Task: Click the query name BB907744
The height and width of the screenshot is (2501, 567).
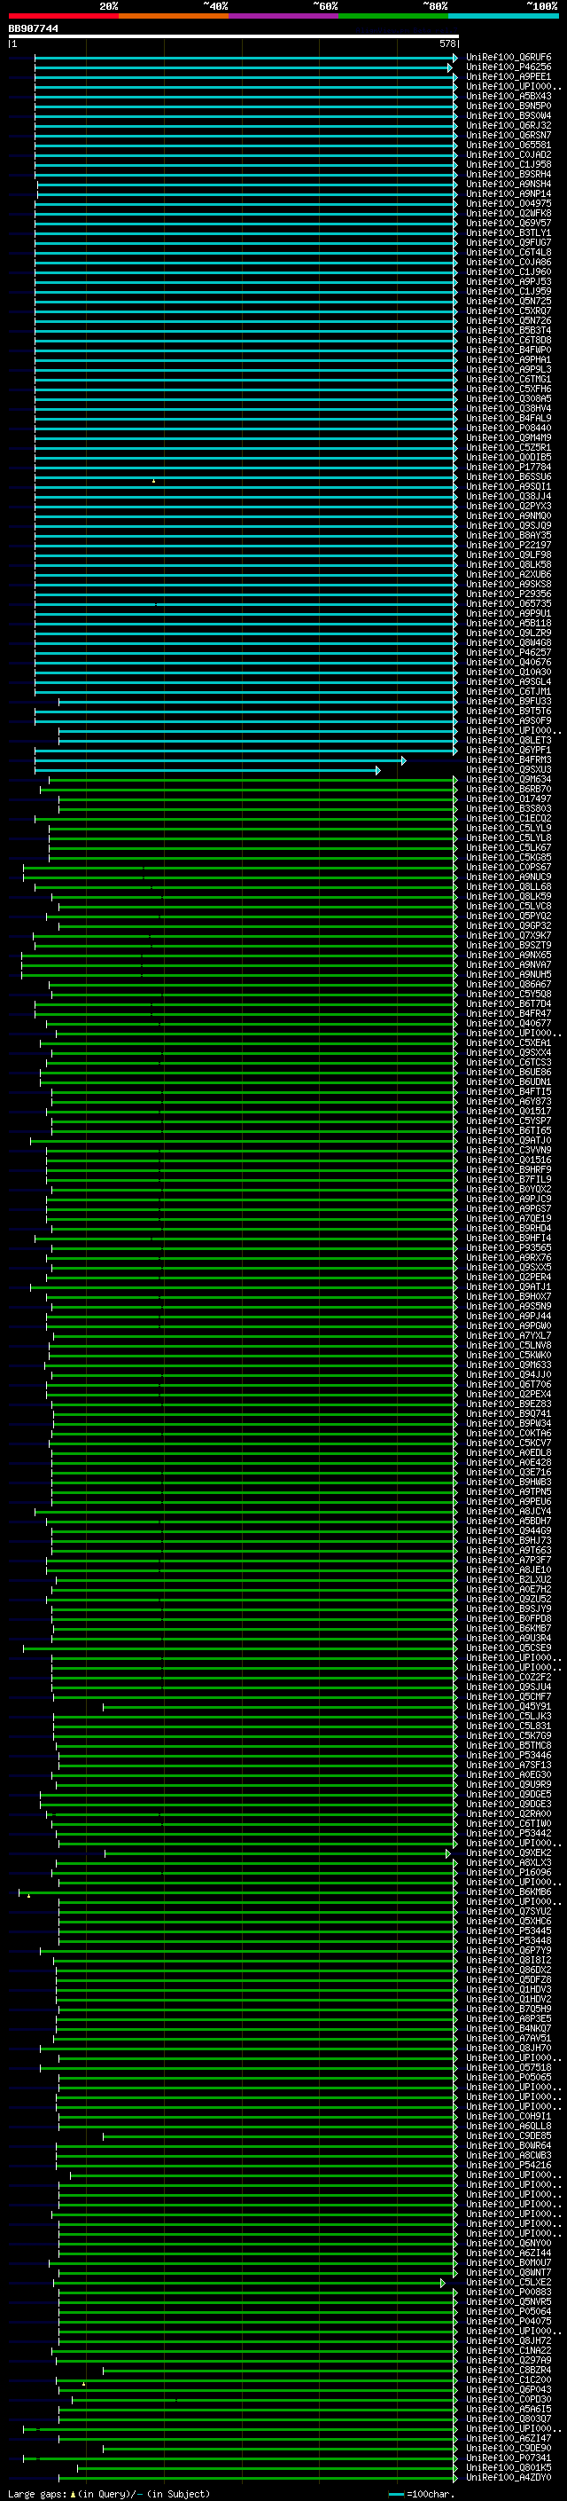Action: tap(34, 28)
